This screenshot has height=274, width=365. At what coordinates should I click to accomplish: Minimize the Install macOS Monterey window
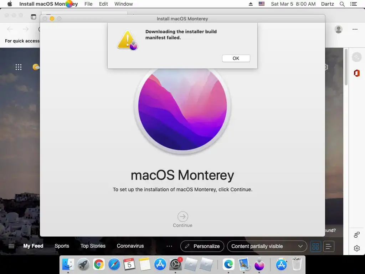[x=52, y=19]
